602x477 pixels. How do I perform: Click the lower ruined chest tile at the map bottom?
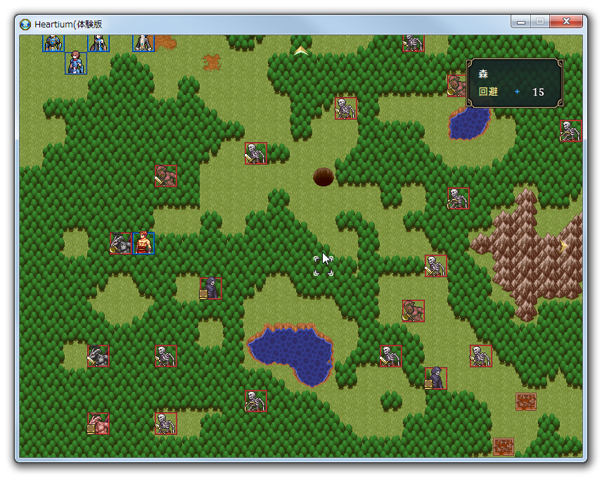coord(504,447)
